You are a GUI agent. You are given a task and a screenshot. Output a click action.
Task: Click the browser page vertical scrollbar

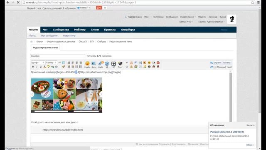coord(259,61)
